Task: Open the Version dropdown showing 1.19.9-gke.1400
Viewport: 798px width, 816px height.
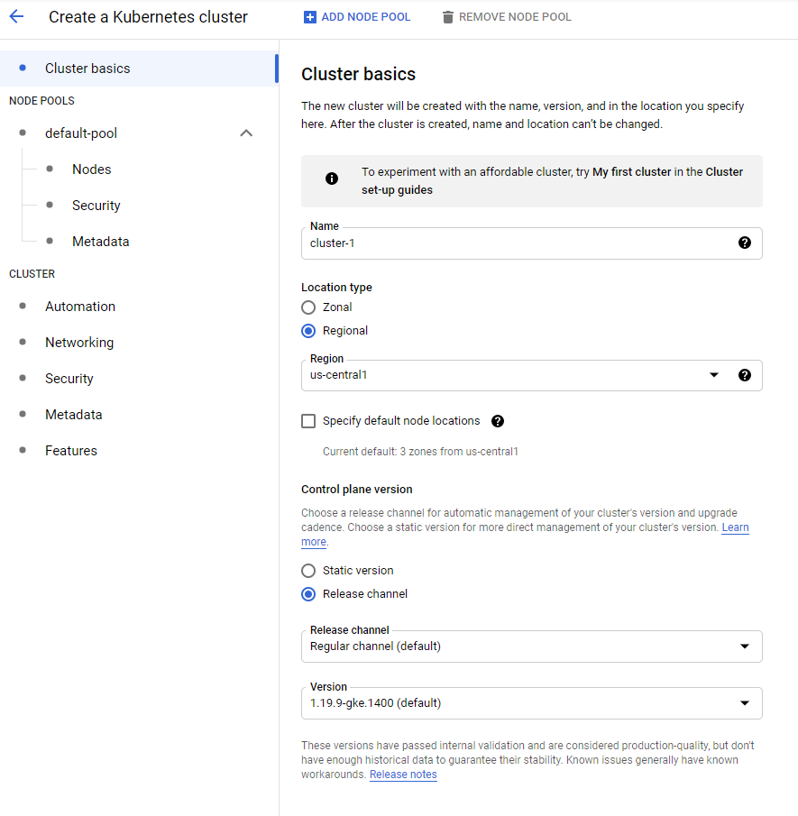Action: coord(745,702)
